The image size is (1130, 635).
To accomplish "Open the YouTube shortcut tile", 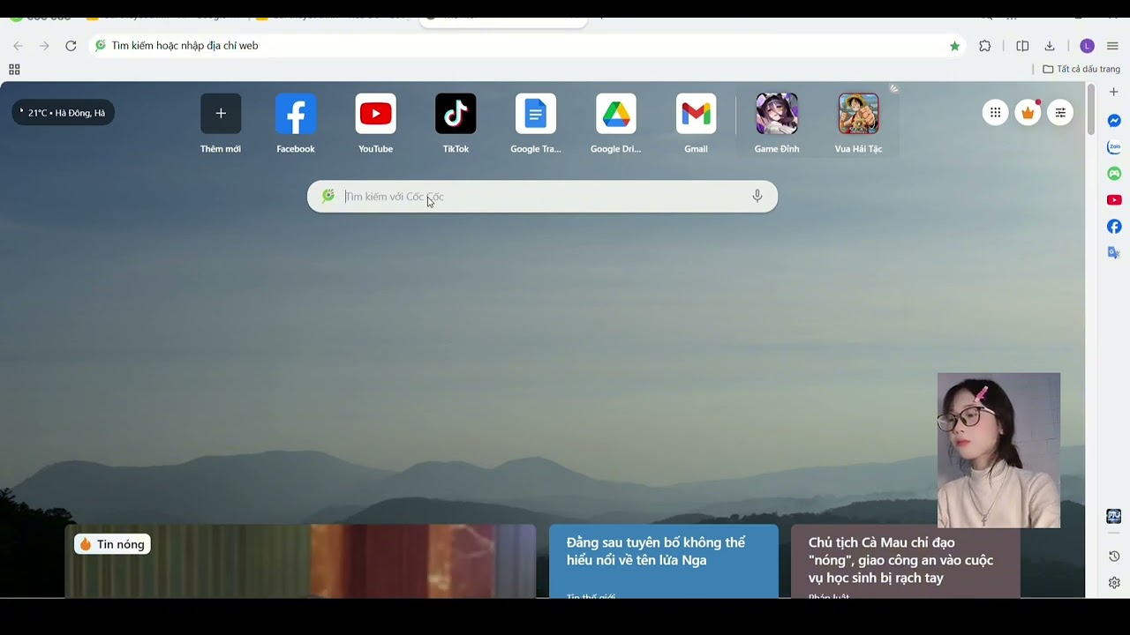I will click(375, 124).
